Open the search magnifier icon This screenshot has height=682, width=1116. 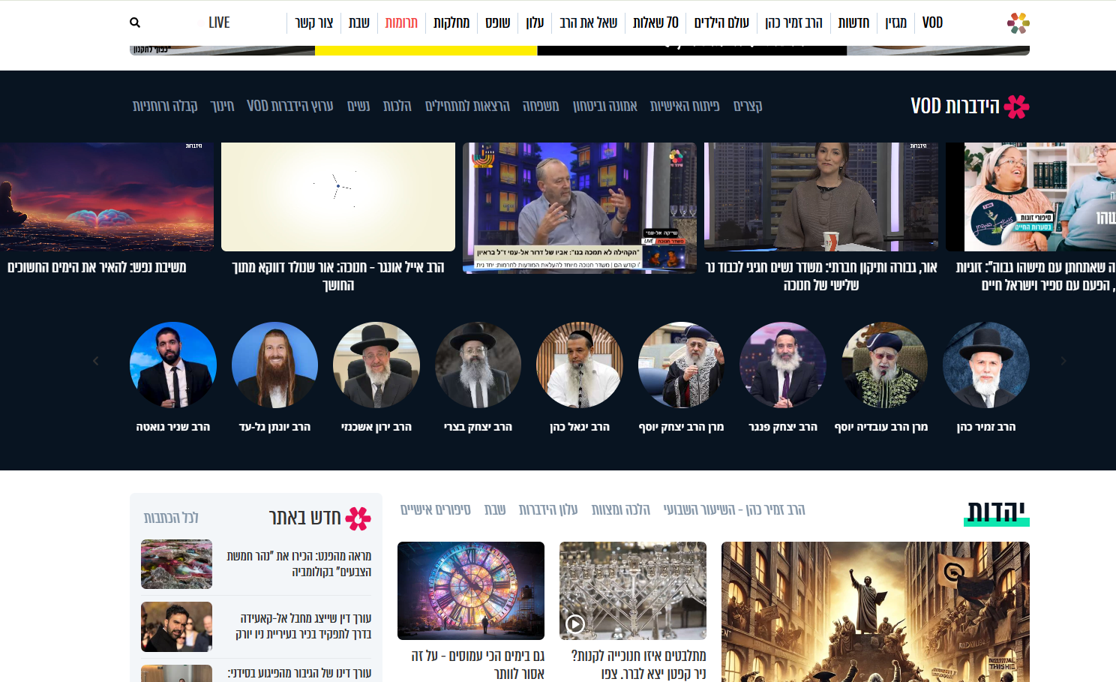[135, 23]
